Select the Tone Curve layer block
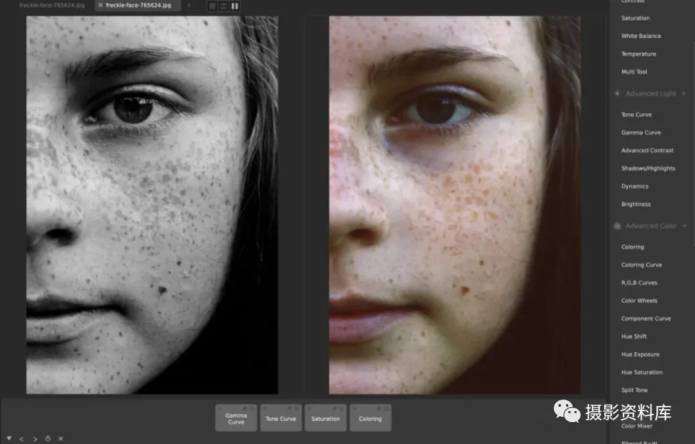Screen dimensions: 695x444 point(281,418)
